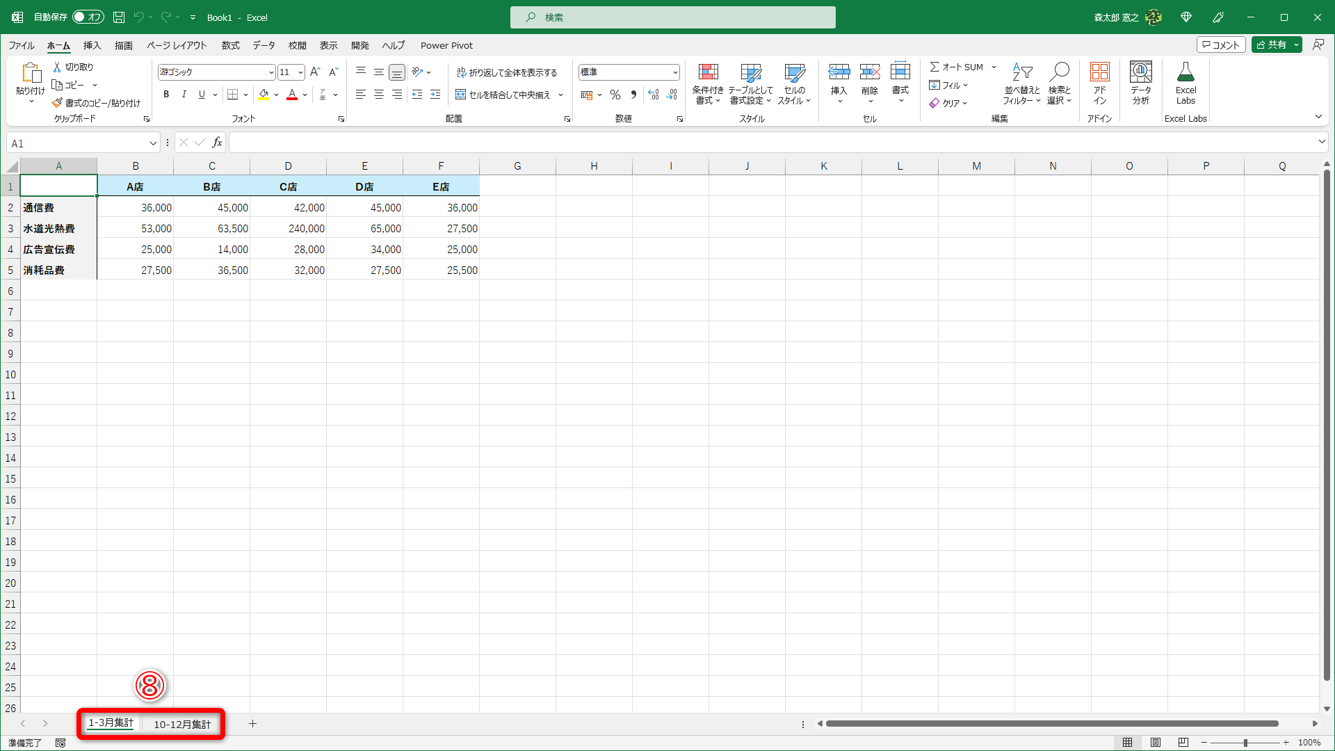
Task: Click the Share button
Action: pyautogui.click(x=1271, y=45)
